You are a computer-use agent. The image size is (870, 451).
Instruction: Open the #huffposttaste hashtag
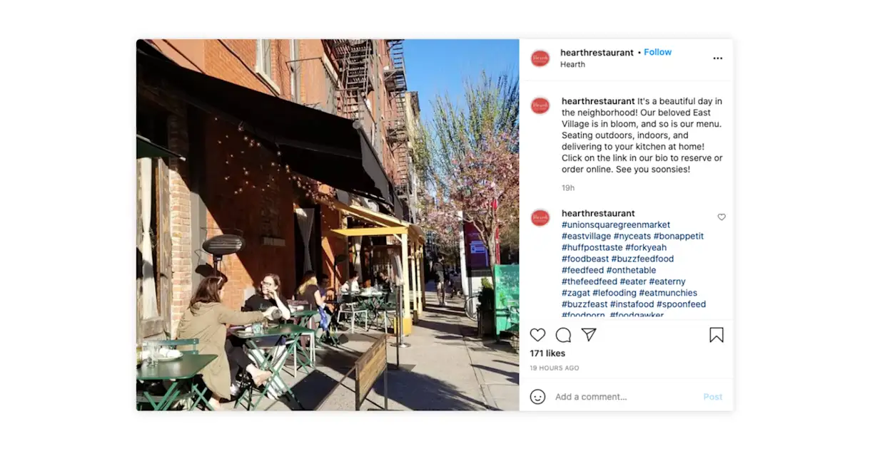[x=592, y=248]
